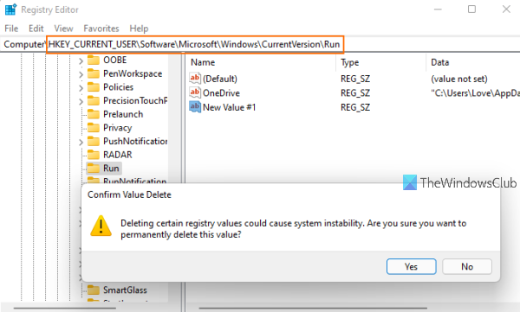Open the View menu
The width and height of the screenshot is (520, 312).
pyautogui.click(x=63, y=29)
